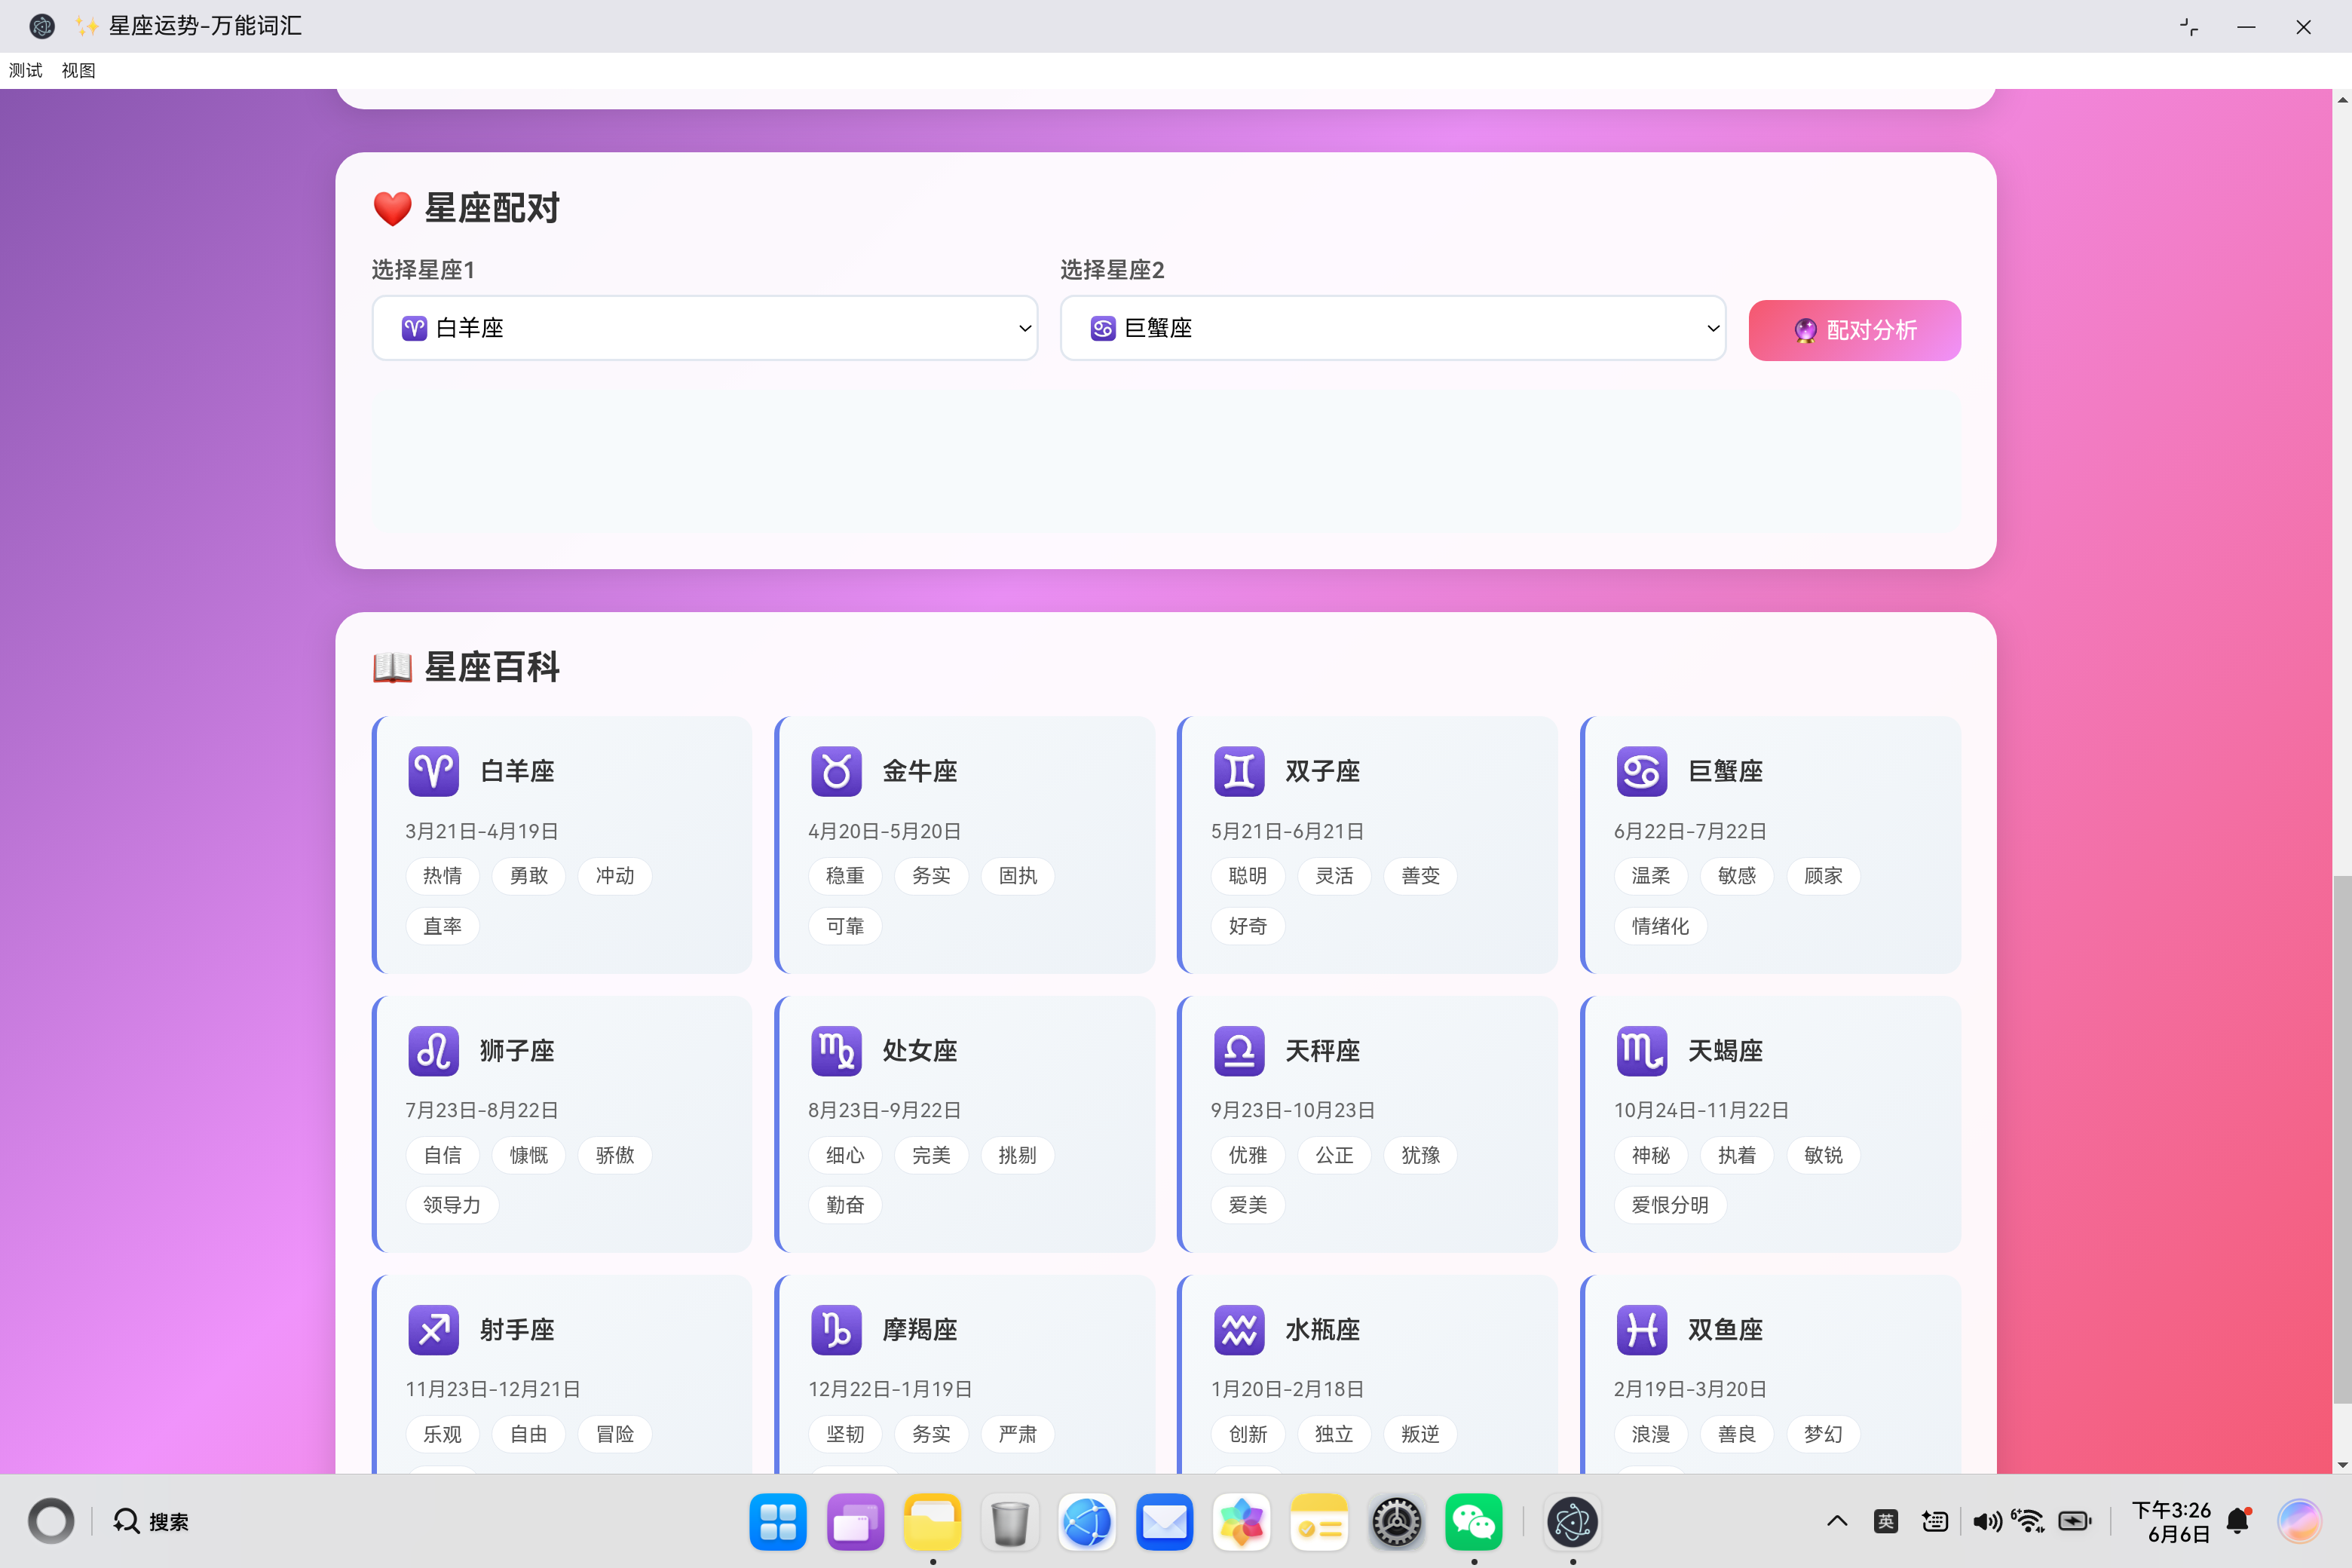Click the 冒险 tag in 射手座 card
This screenshot has width=2352, height=1568.
click(615, 1434)
